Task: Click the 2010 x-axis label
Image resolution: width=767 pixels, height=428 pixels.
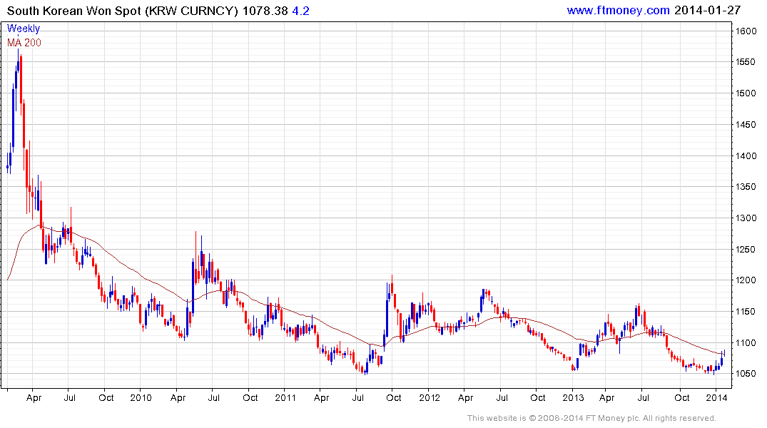Action: click(141, 397)
